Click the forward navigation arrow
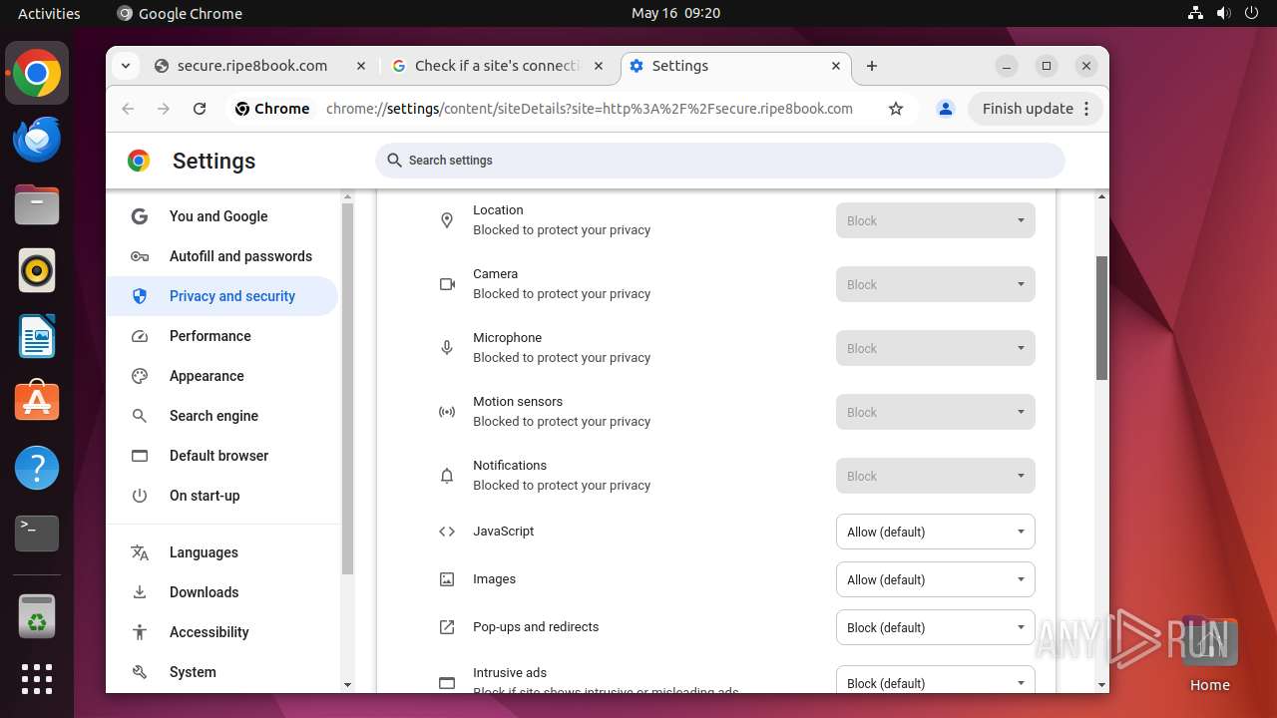The width and height of the screenshot is (1277, 718). click(164, 109)
